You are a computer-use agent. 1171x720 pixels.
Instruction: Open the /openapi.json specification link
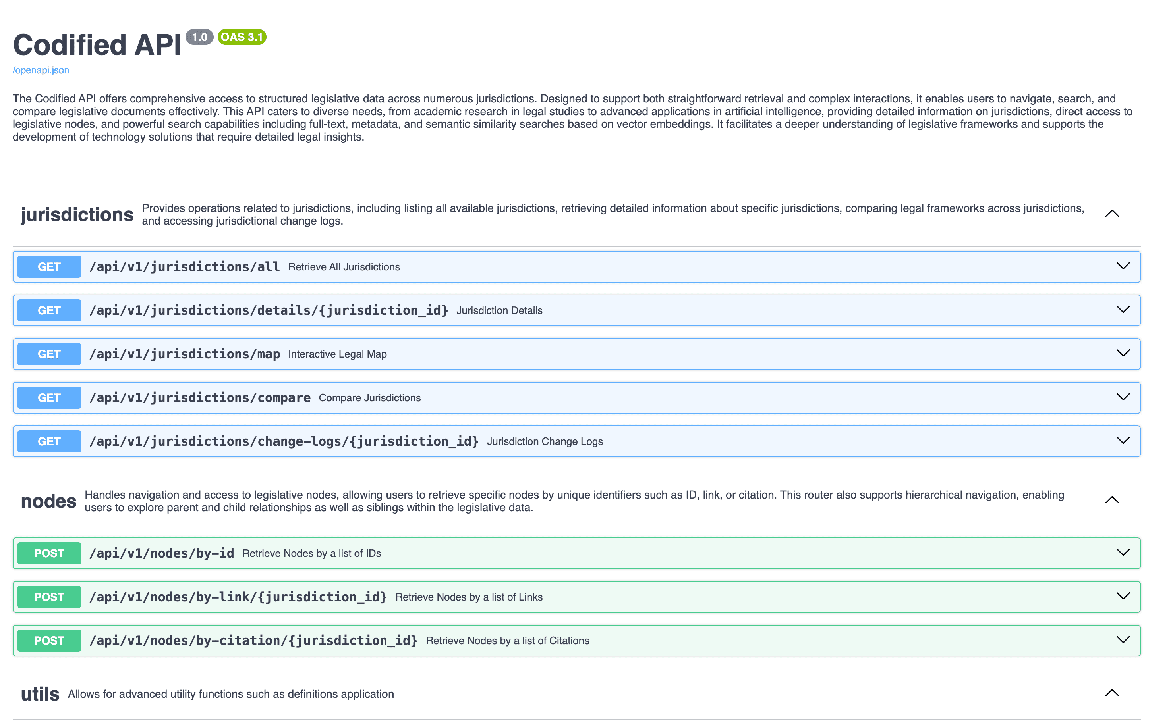(x=41, y=70)
